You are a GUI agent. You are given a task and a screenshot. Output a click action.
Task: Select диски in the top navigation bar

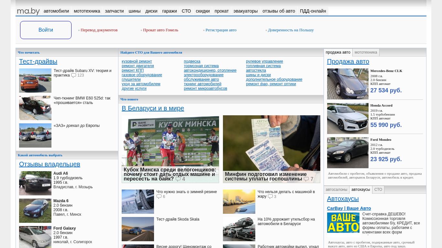(151, 11)
